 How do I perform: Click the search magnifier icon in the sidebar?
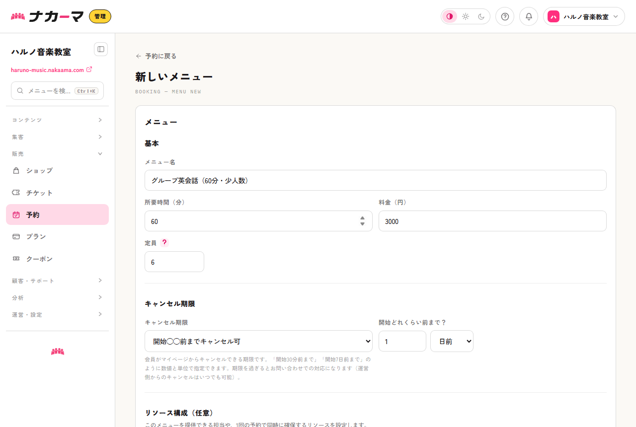tap(20, 91)
